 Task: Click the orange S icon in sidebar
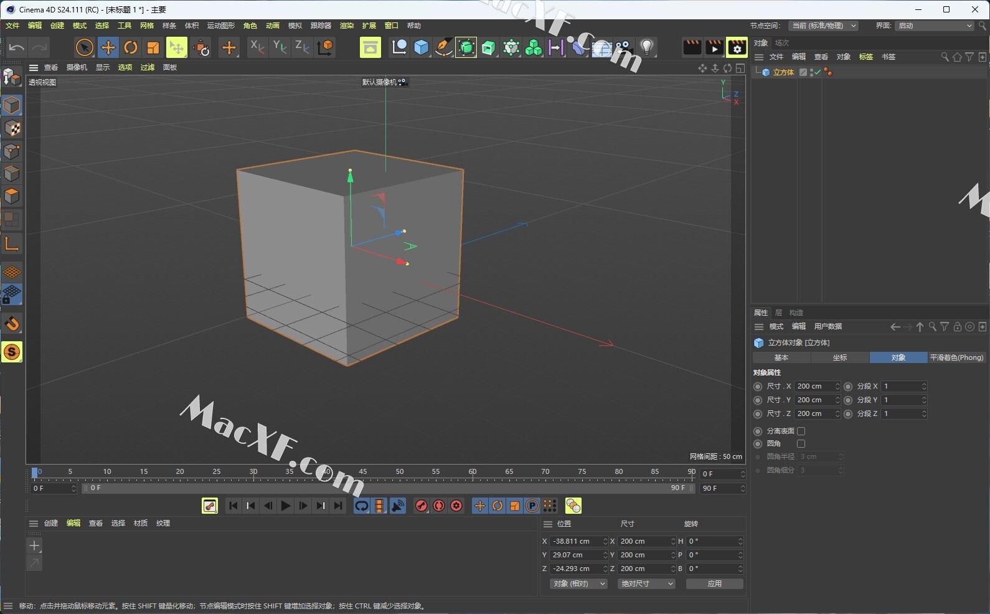(x=12, y=352)
